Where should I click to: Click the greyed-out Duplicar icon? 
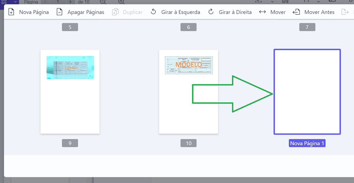pyautogui.click(x=115, y=12)
